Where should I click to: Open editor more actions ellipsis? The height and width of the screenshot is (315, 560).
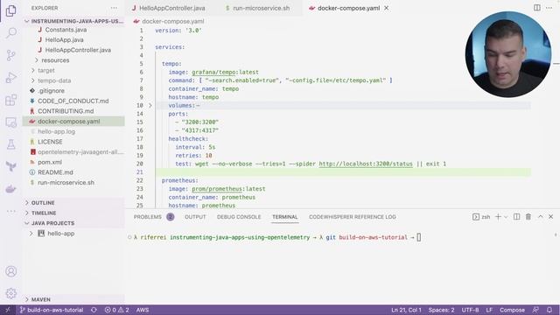pos(549,8)
